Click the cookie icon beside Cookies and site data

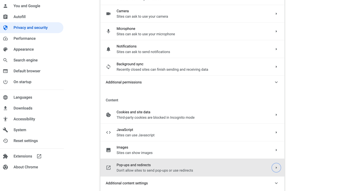coord(108,115)
